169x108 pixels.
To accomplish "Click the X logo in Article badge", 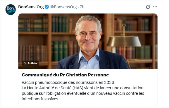I will click(25, 63).
